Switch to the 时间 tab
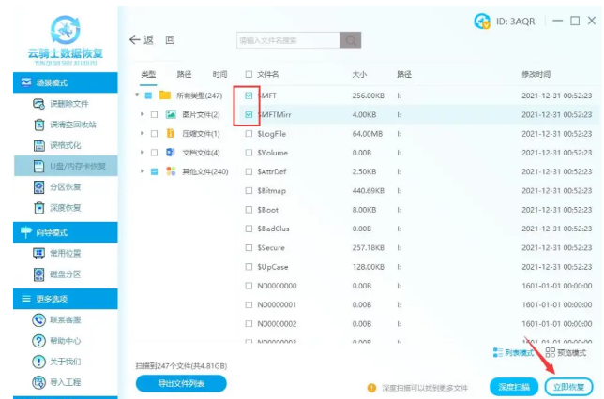 pyautogui.click(x=219, y=74)
